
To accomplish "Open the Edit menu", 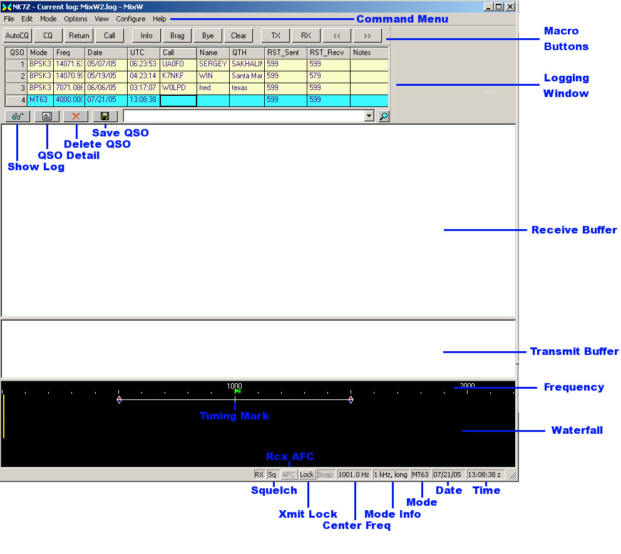I will point(27,19).
